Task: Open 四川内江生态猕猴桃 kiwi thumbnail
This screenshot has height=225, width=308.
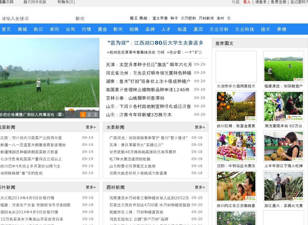Action: click(x=236, y=186)
